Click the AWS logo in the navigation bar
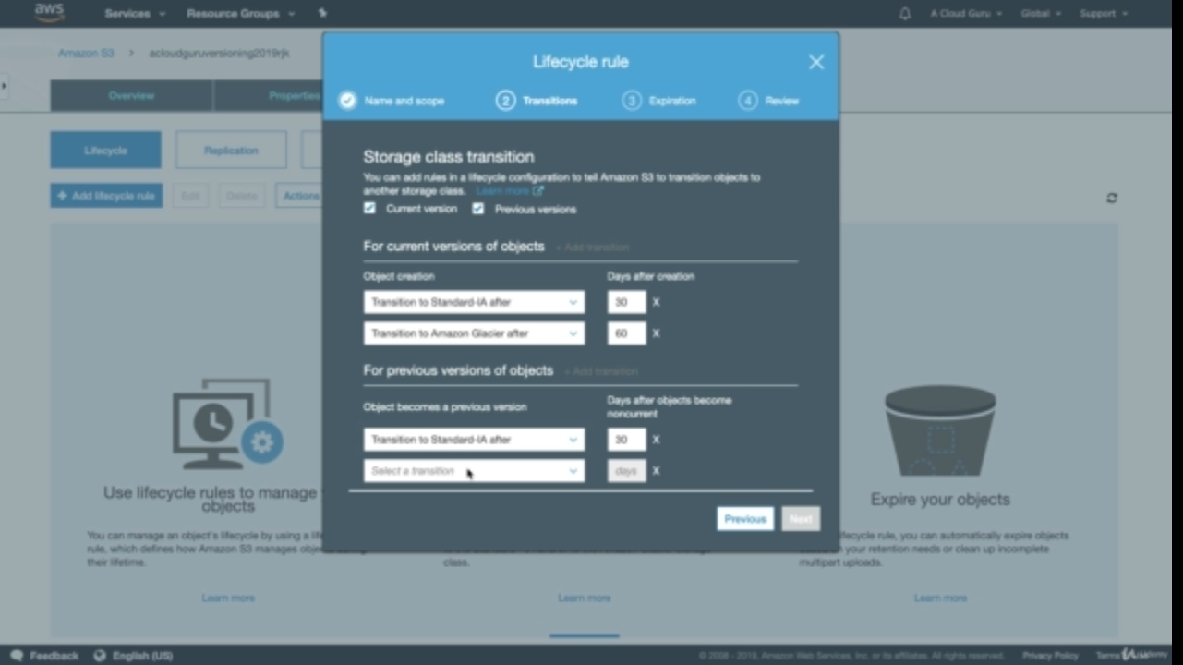This screenshot has height=665, width=1183. [x=48, y=11]
